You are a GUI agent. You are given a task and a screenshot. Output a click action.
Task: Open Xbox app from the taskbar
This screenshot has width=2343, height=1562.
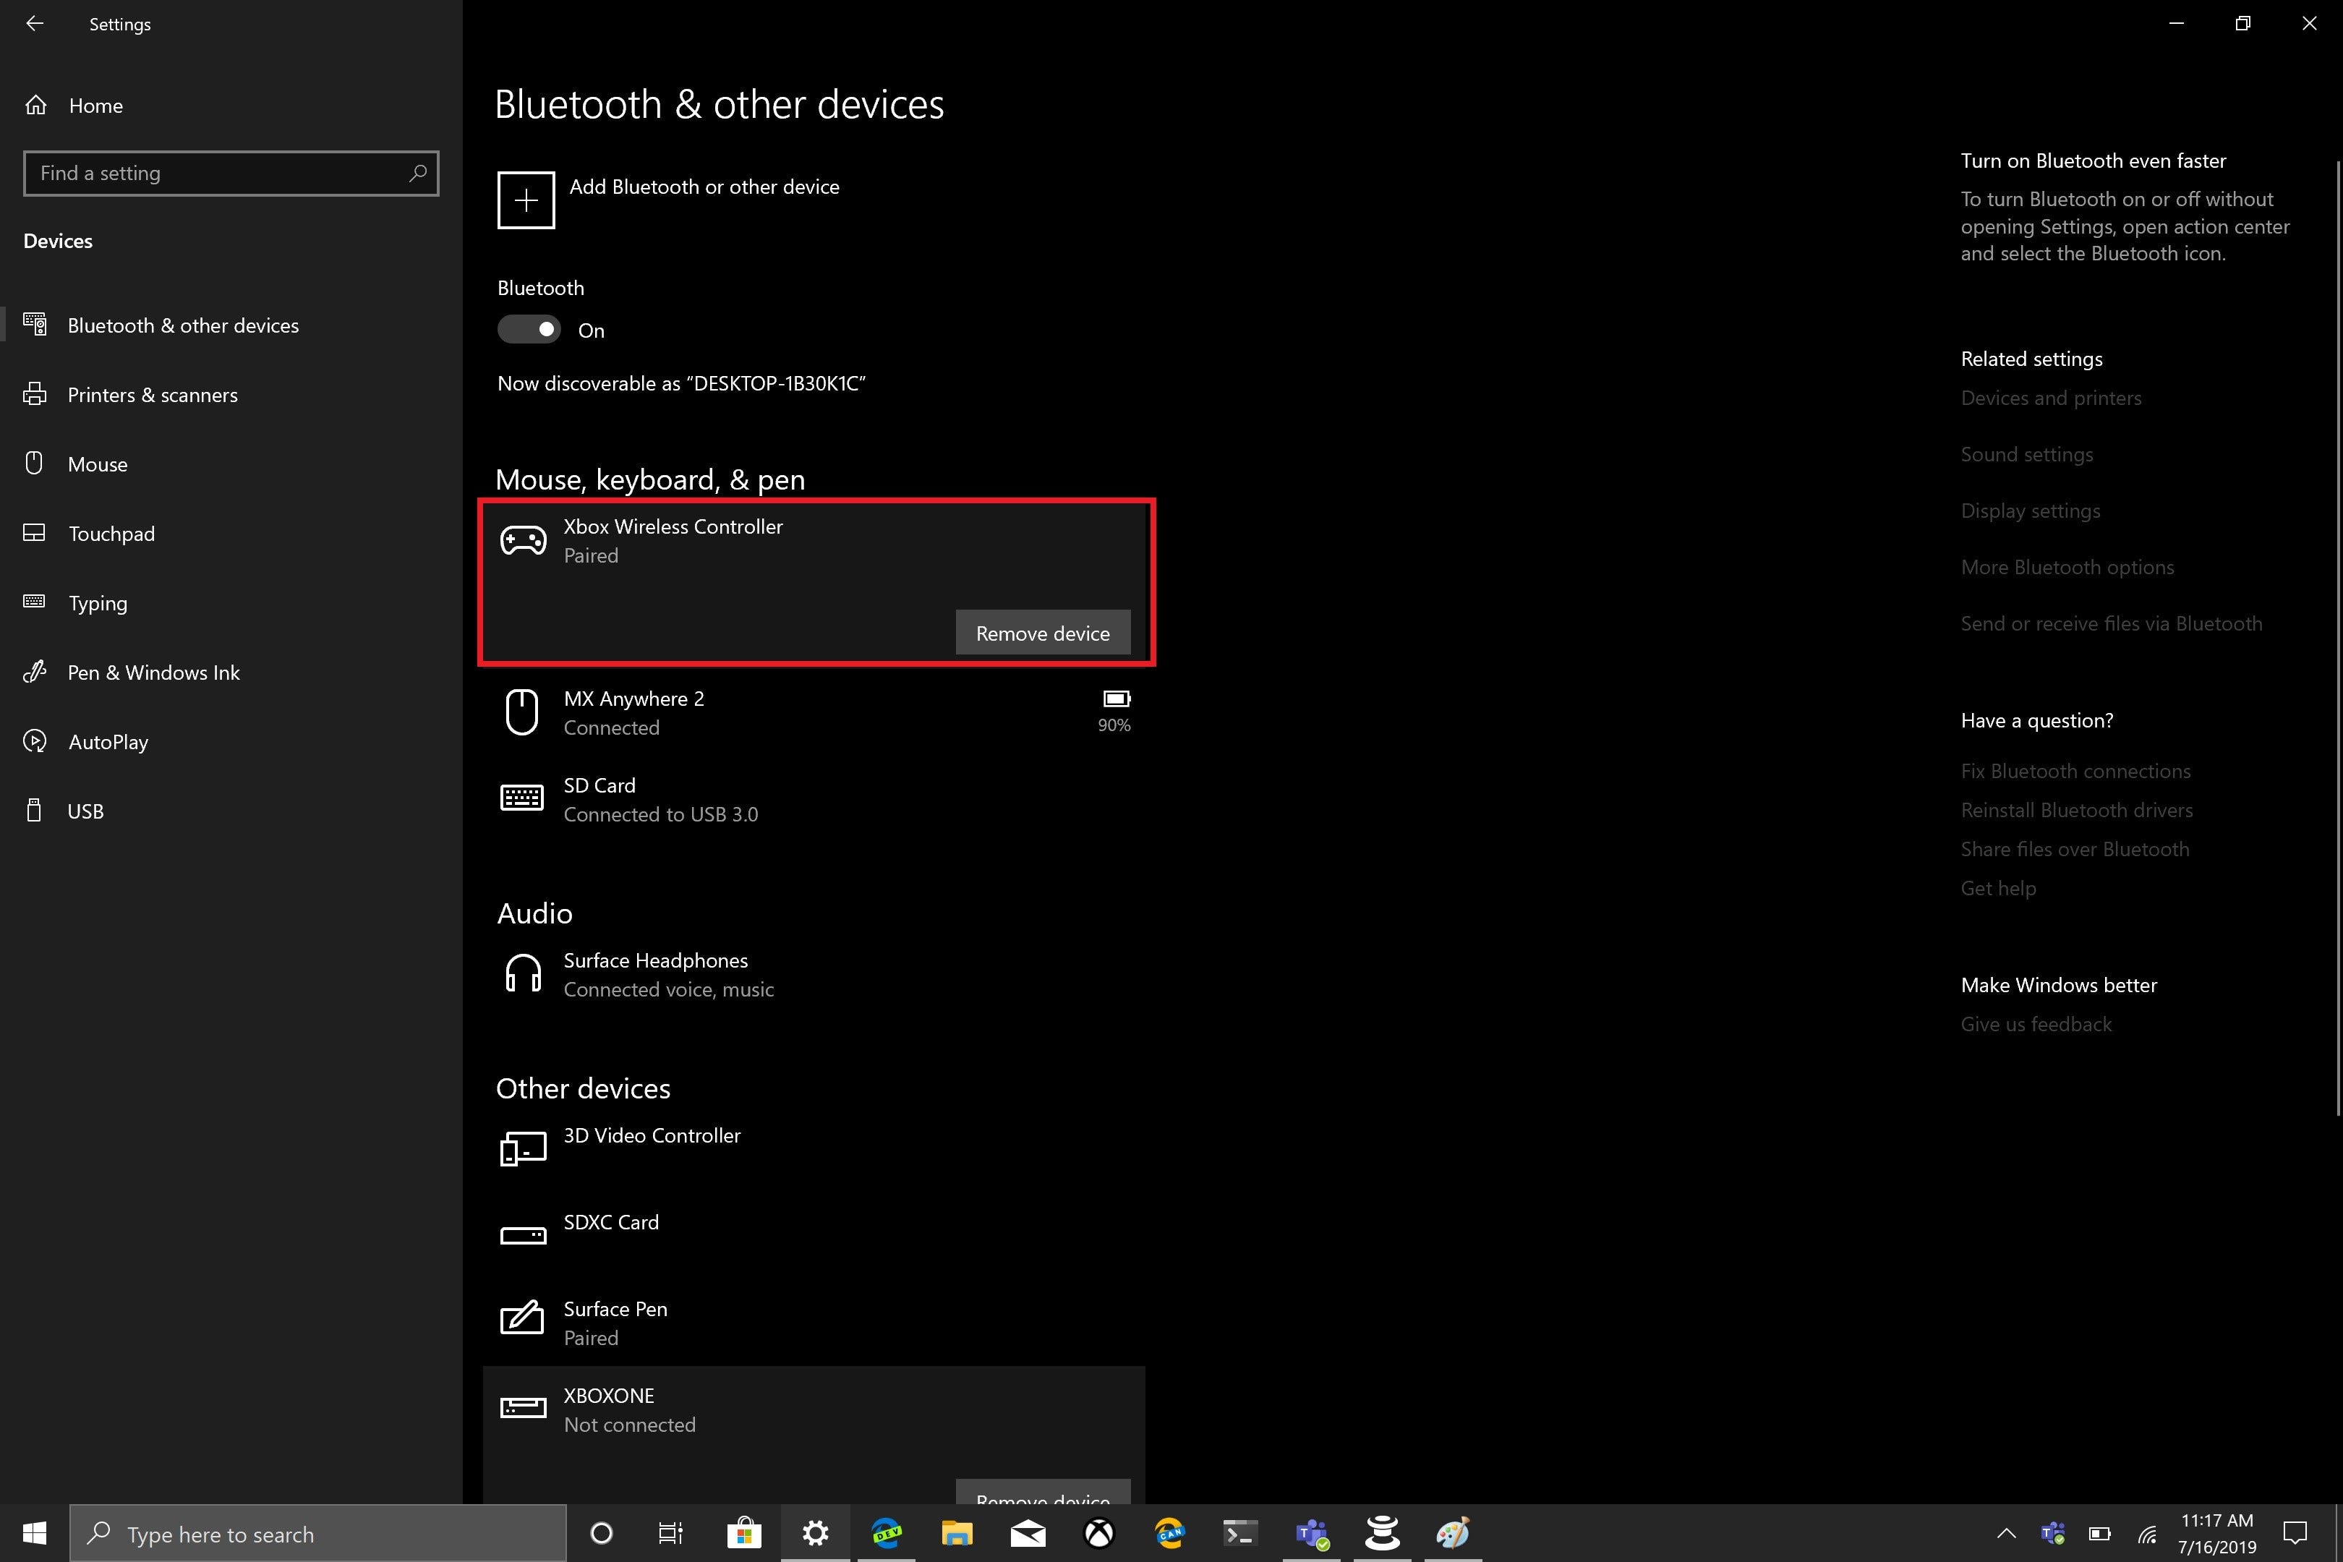pyautogui.click(x=1098, y=1533)
